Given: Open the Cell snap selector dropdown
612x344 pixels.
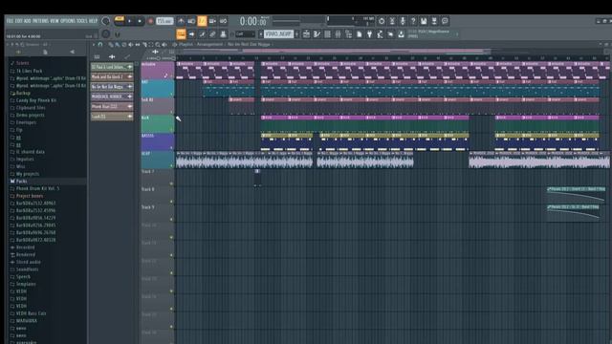Looking at the screenshot, I should click(245, 34).
